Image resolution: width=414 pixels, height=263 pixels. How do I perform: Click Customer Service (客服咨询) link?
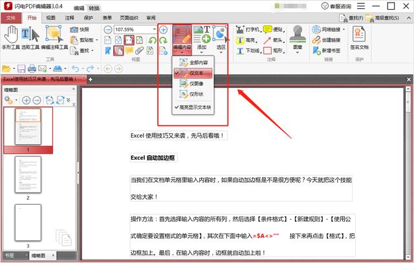[336, 6]
